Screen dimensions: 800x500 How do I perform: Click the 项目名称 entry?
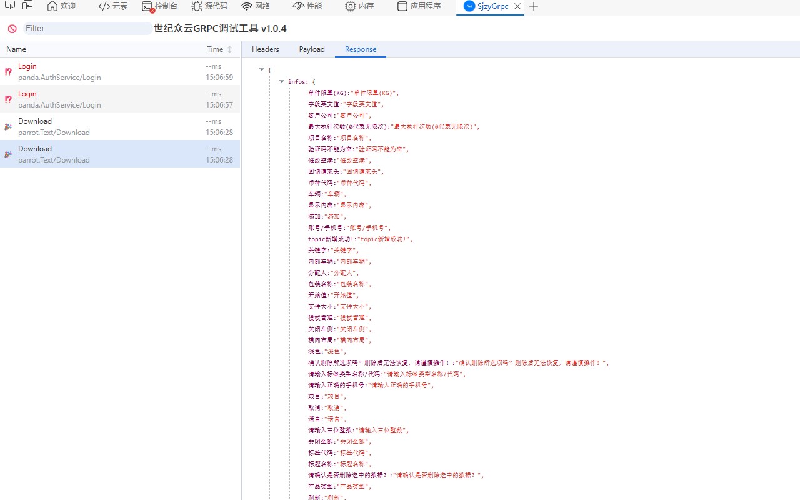tap(339, 138)
